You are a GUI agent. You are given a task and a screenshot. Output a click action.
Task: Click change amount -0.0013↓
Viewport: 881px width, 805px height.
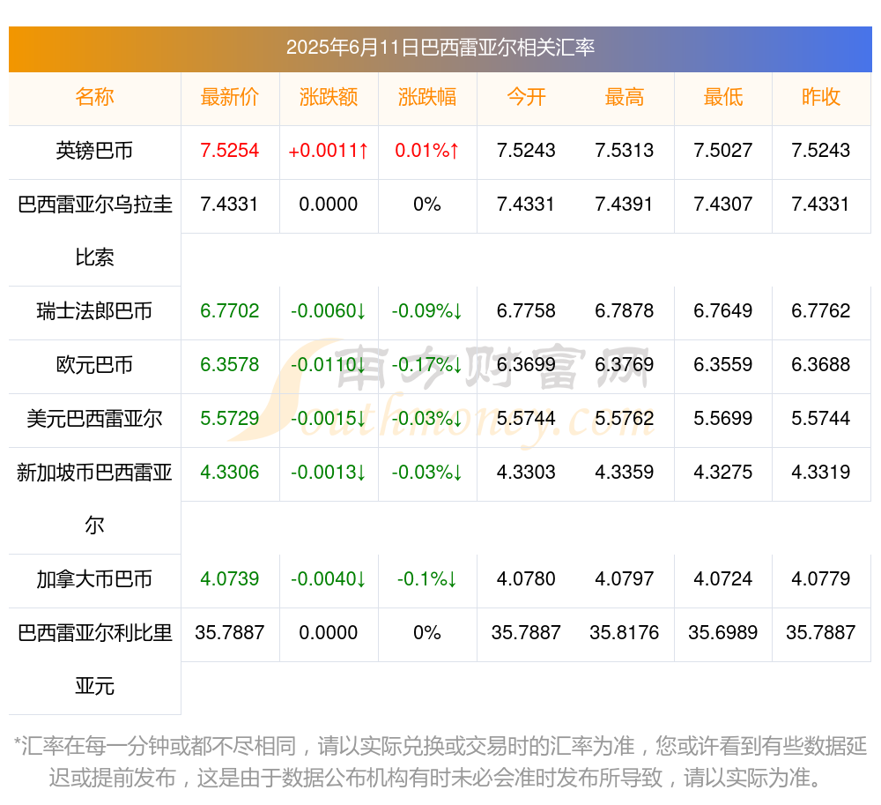(x=329, y=473)
